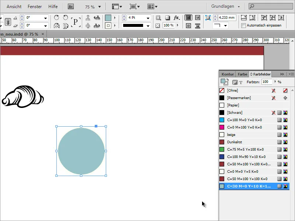Screen dimensions: 295x221
Task: Open the stroke weight 4 Pt dropdown
Action: tap(148, 18)
